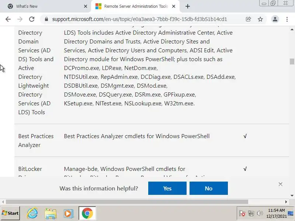The height and width of the screenshot is (221, 295).
Task: Click the line starting with 'DSMove.exe, DSQuery.exe'
Action: 130,95
